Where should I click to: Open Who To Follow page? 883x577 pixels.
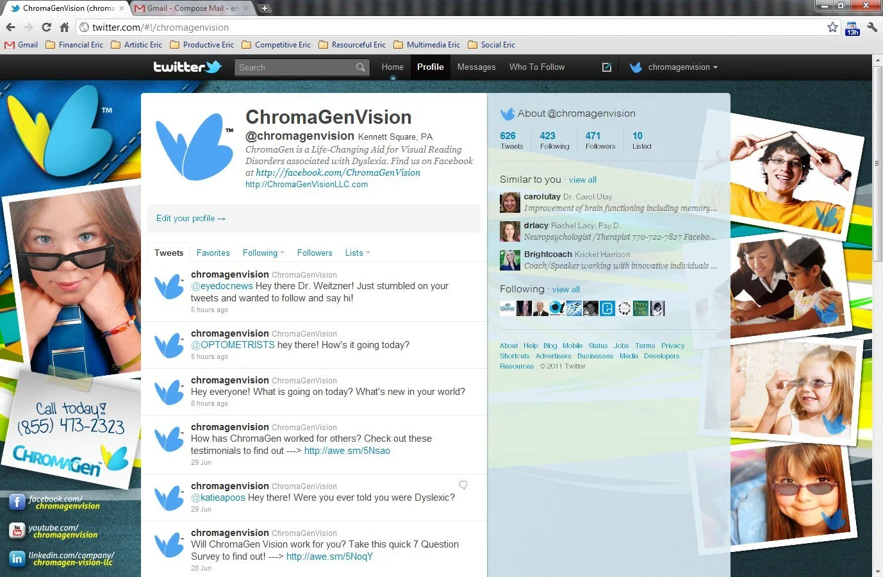[537, 67]
